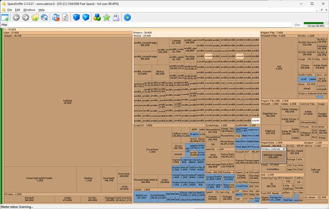
Task: Click the blue flower donate icon
Action: (x=127, y=18)
